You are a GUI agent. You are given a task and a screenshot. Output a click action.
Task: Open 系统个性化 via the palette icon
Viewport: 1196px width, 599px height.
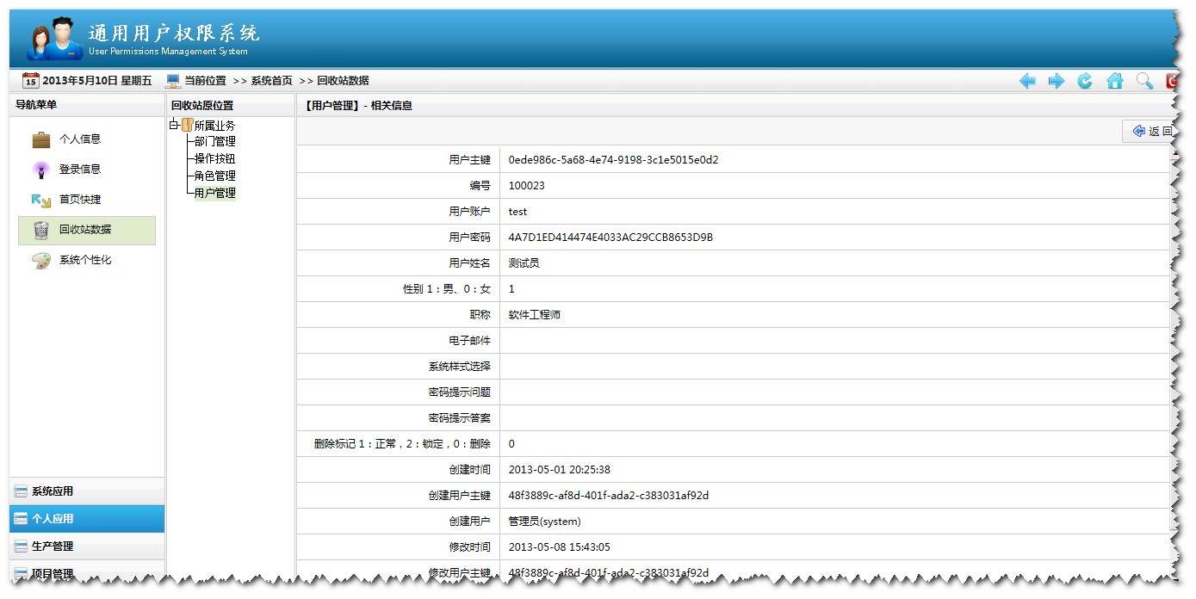[40, 260]
